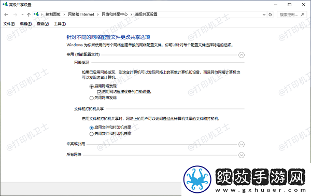This screenshot has height=196, width=311.
Task: Go up one level with Up arrow
Action: tap(29, 15)
